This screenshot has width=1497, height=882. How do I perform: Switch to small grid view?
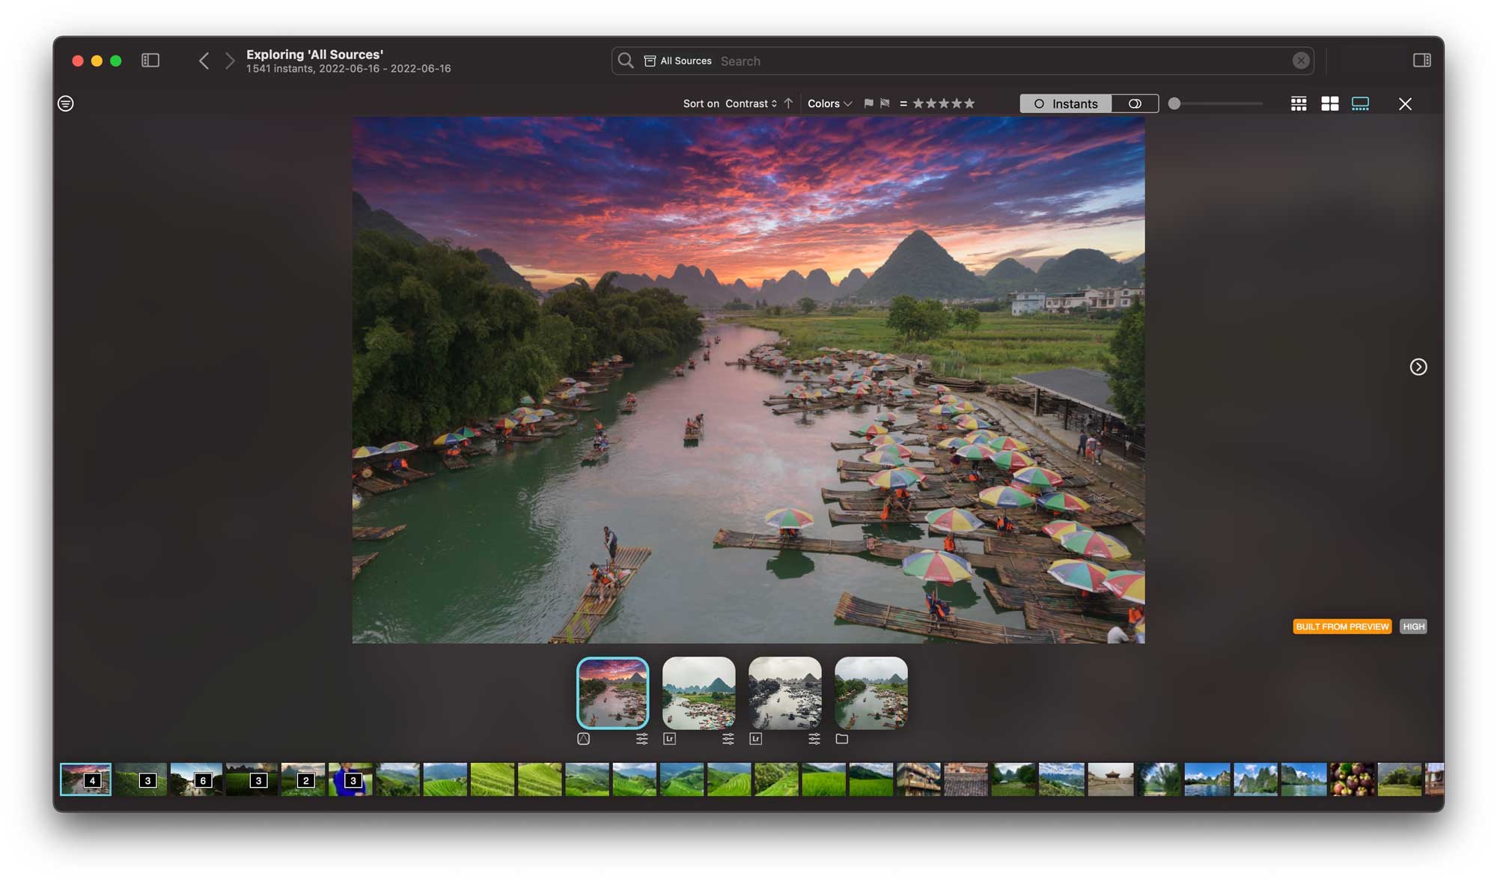1299,103
